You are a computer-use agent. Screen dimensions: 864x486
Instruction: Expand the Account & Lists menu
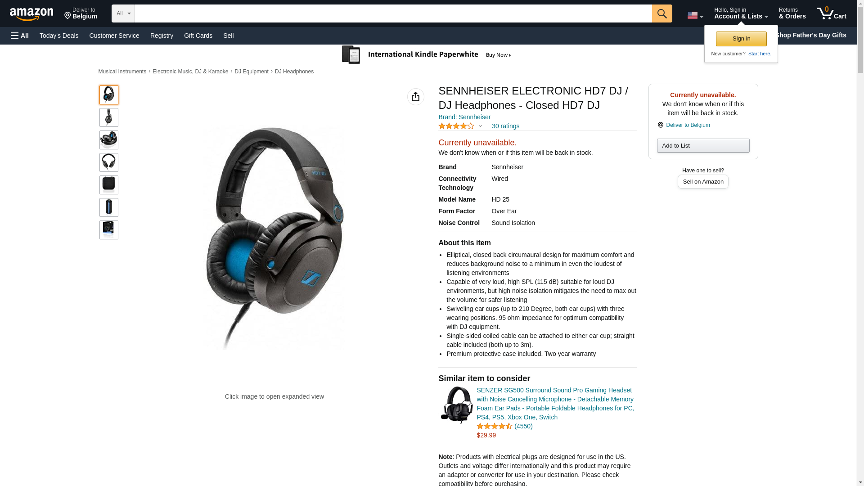point(741,13)
